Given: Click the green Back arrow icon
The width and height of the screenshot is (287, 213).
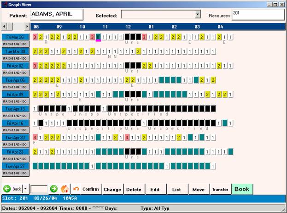Looking at the screenshot, I should coord(7,189).
